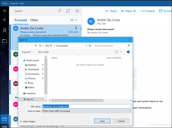Click the forward arrow in Save As dialog
Viewport: 172px width, 128px height.
pos(27,46)
